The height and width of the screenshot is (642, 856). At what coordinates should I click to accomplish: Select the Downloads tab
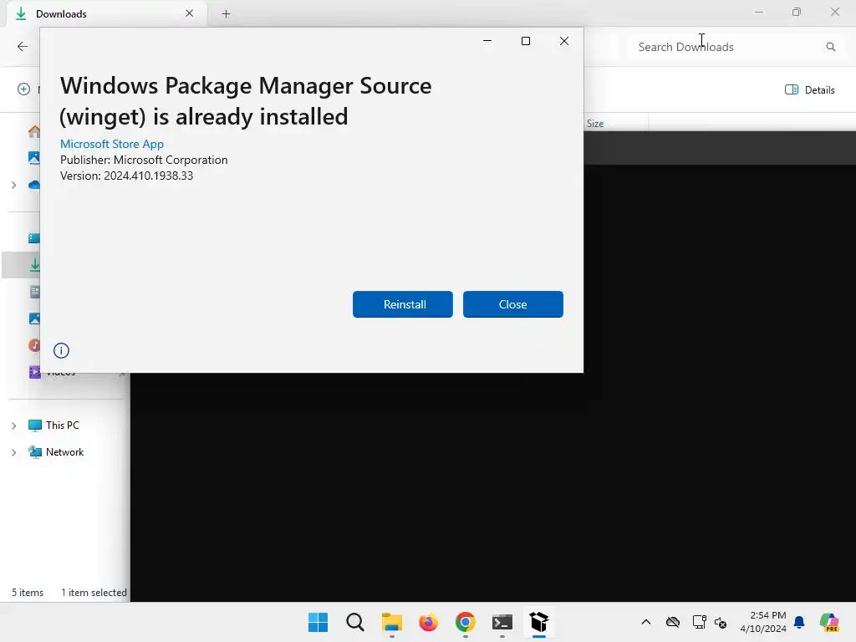pos(106,13)
